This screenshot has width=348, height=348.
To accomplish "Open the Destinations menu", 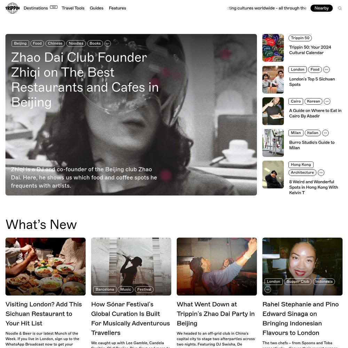I will [36, 8].
